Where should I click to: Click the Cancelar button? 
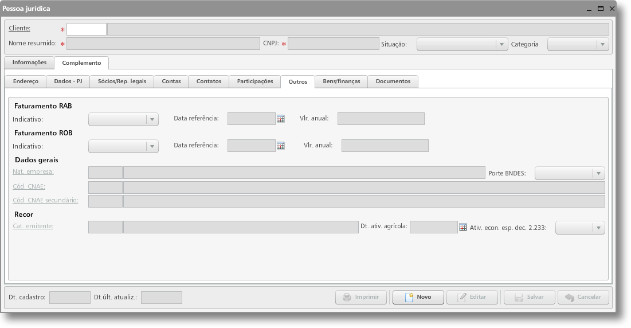(x=583, y=297)
